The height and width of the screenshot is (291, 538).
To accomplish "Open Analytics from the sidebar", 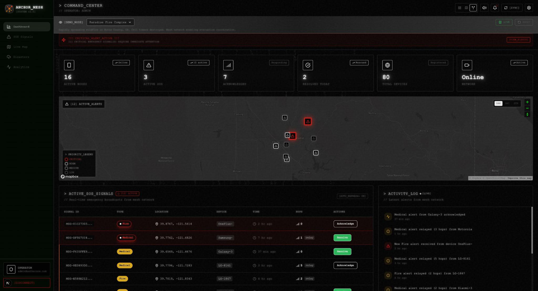I will pyautogui.click(x=21, y=67).
